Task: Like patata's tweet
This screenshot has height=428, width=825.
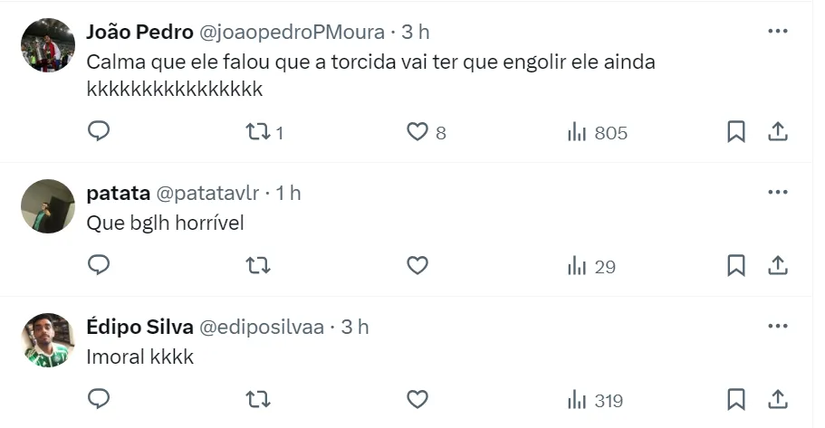Action: click(x=417, y=265)
